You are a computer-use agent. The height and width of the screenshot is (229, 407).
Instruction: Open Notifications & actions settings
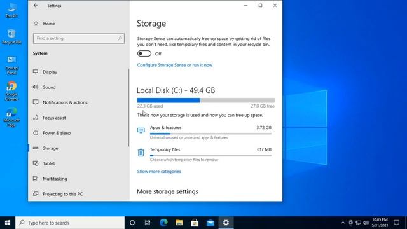(65, 102)
